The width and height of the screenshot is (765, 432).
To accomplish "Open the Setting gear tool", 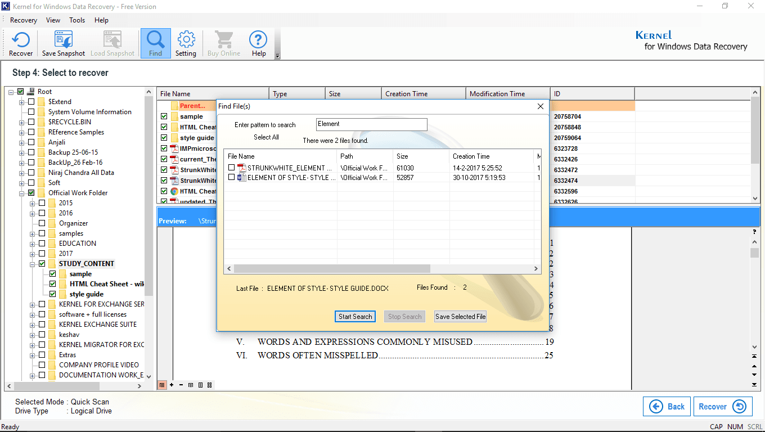I will coord(186,44).
